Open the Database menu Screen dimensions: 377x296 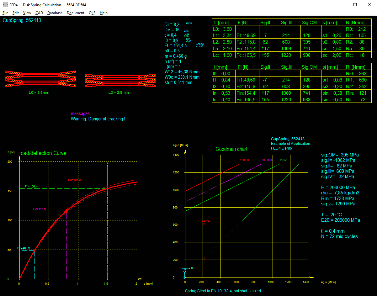click(55, 13)
